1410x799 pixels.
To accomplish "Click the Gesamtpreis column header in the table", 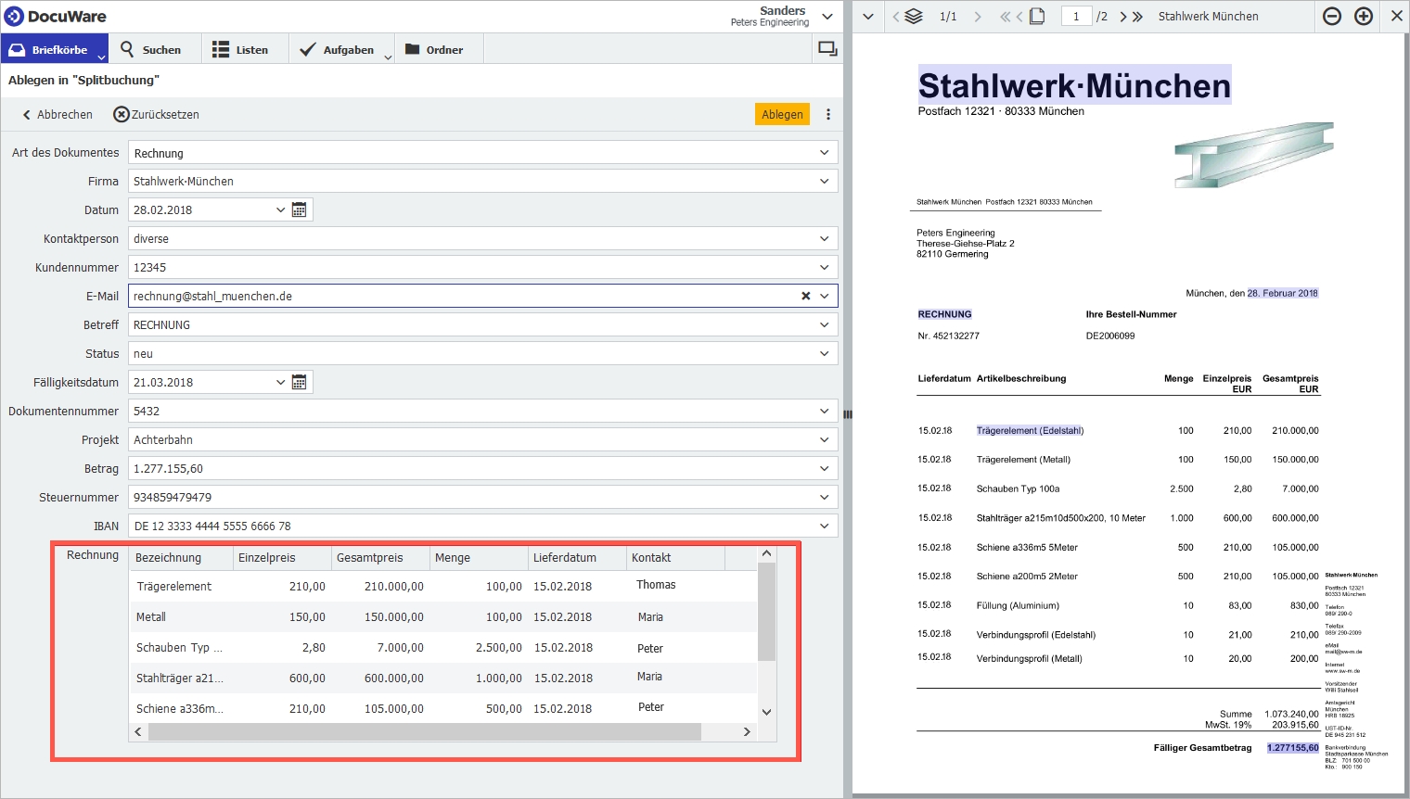I will (380, 558).
